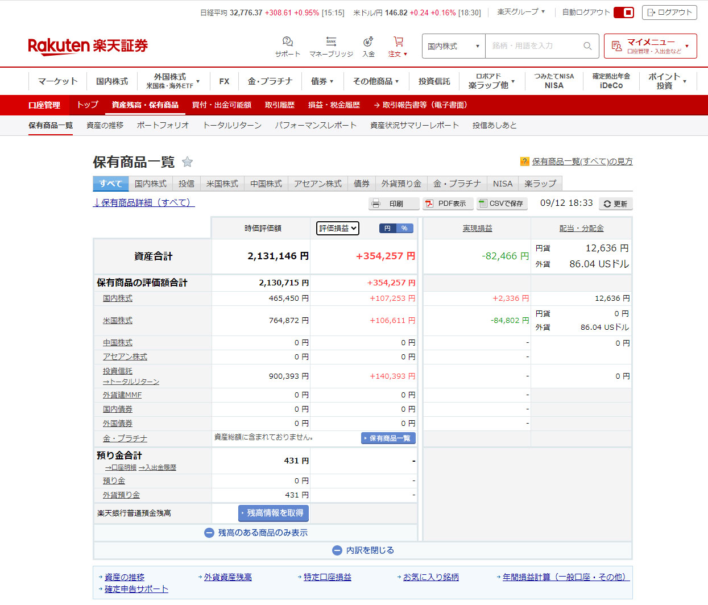Refresh data with 更新 button

[x=615, y=204]
